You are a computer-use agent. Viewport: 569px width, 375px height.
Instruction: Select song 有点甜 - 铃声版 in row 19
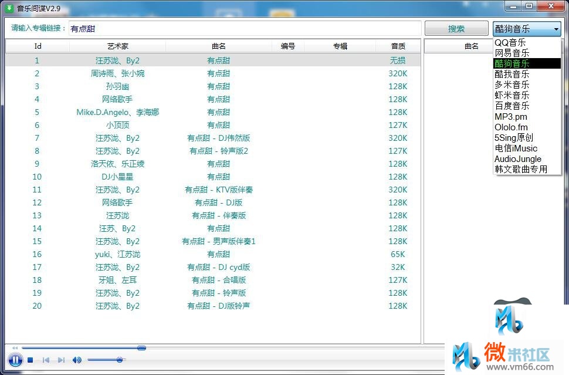pyautogui.click(x=218, y=293)
